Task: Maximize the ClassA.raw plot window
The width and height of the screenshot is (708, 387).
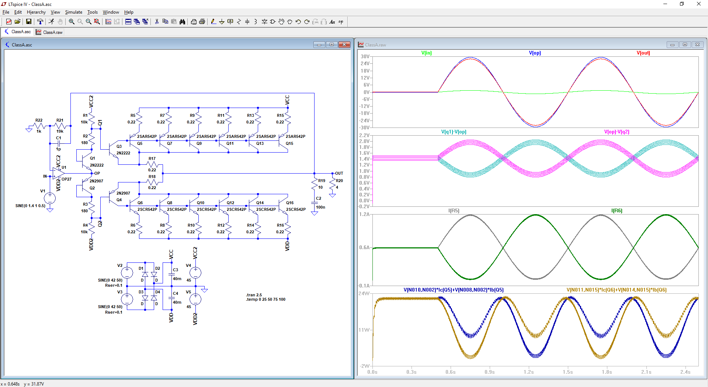Action: pyautogui.click(x=685, y=45)
